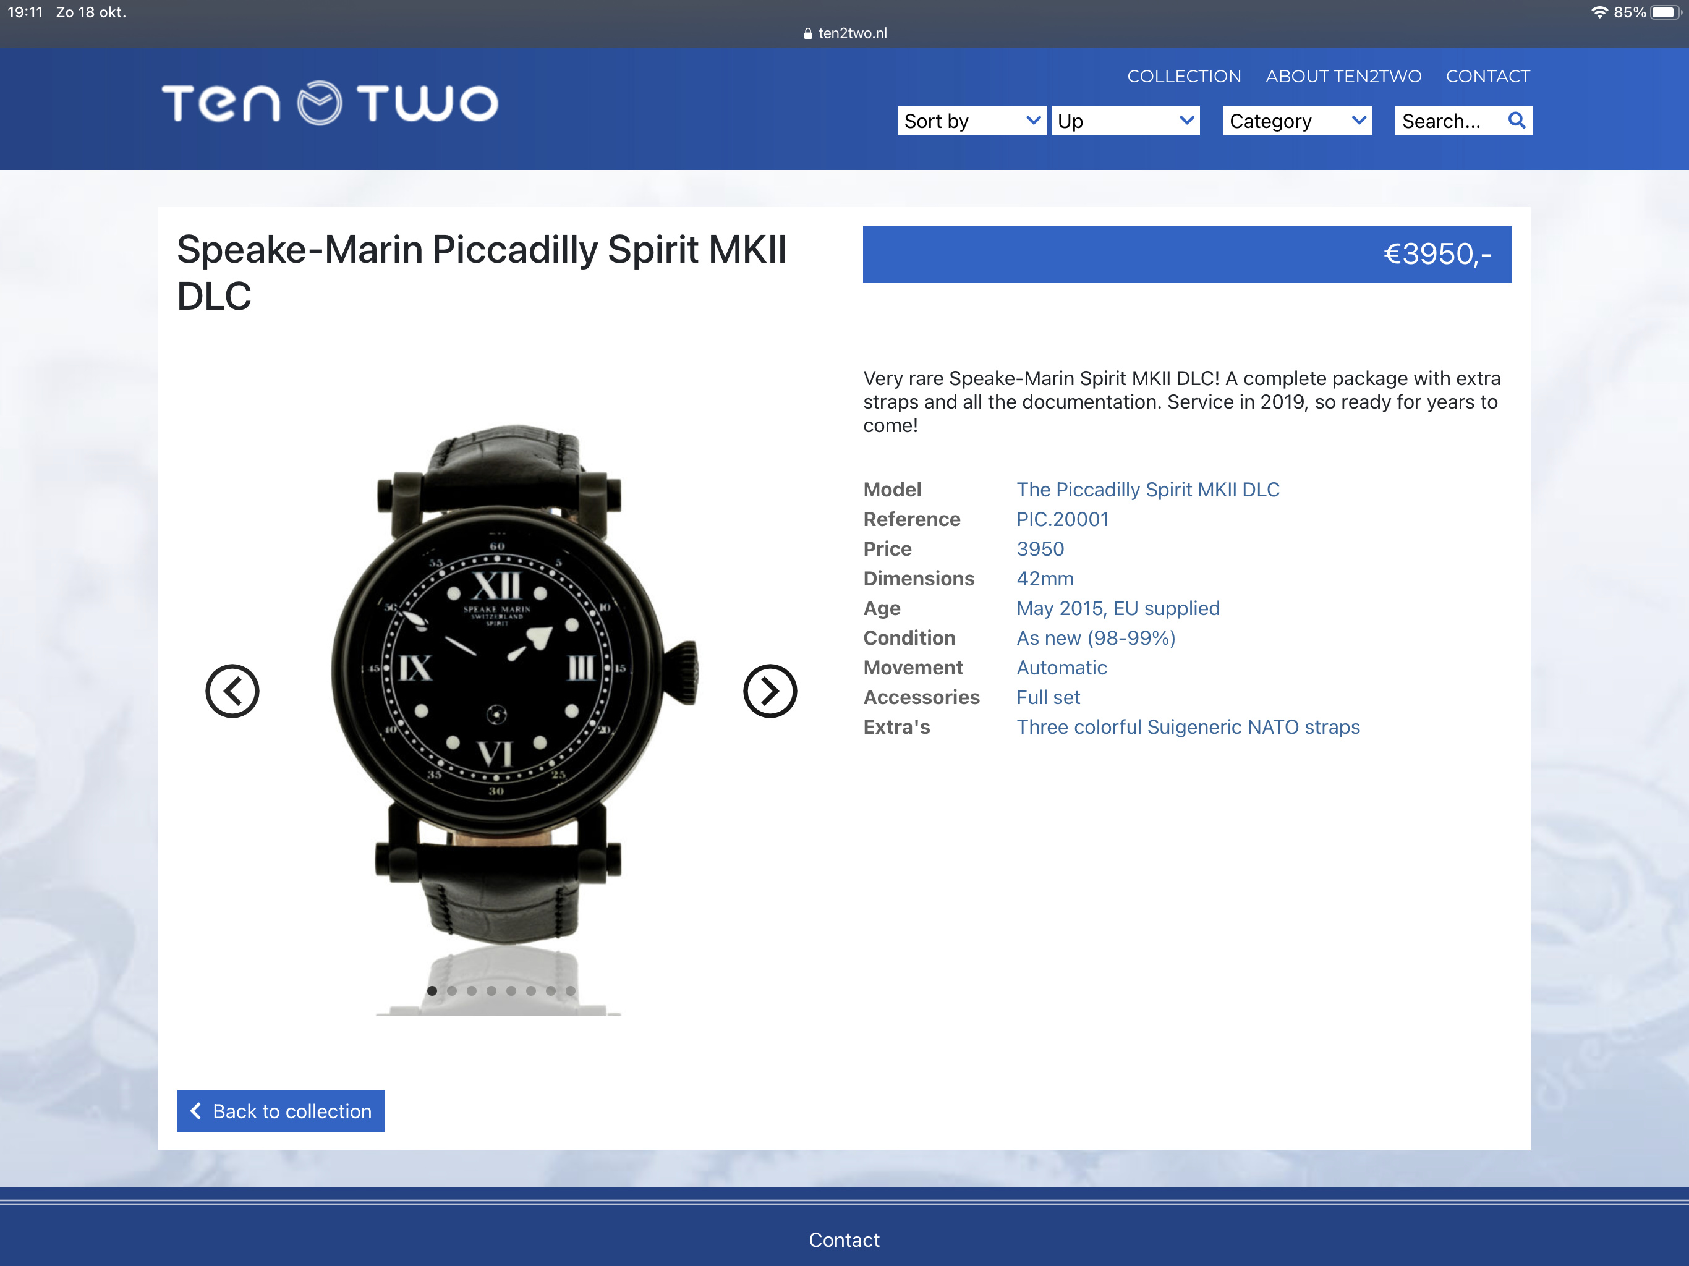Select the first carousel dot
The height and width of the screenshot is (1266, 1689).
coord(432,991)
